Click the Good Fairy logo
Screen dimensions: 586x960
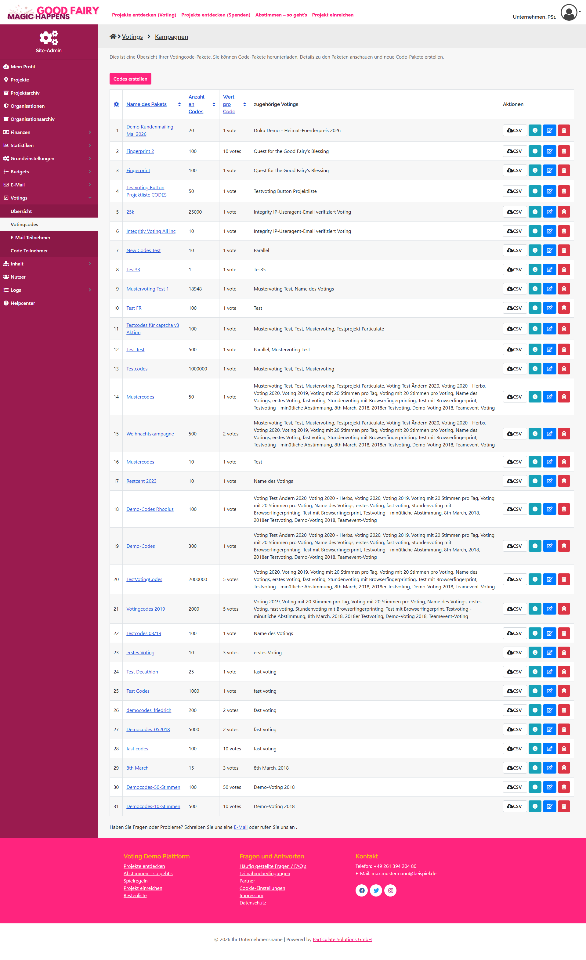pos(53,13)
